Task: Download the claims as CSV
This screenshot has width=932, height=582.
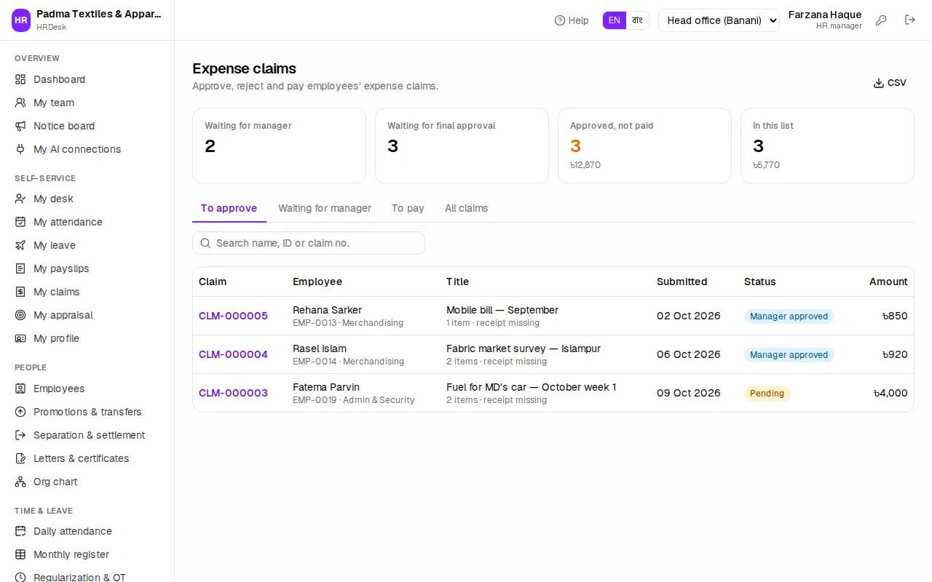Action: [x=890, y=83]
